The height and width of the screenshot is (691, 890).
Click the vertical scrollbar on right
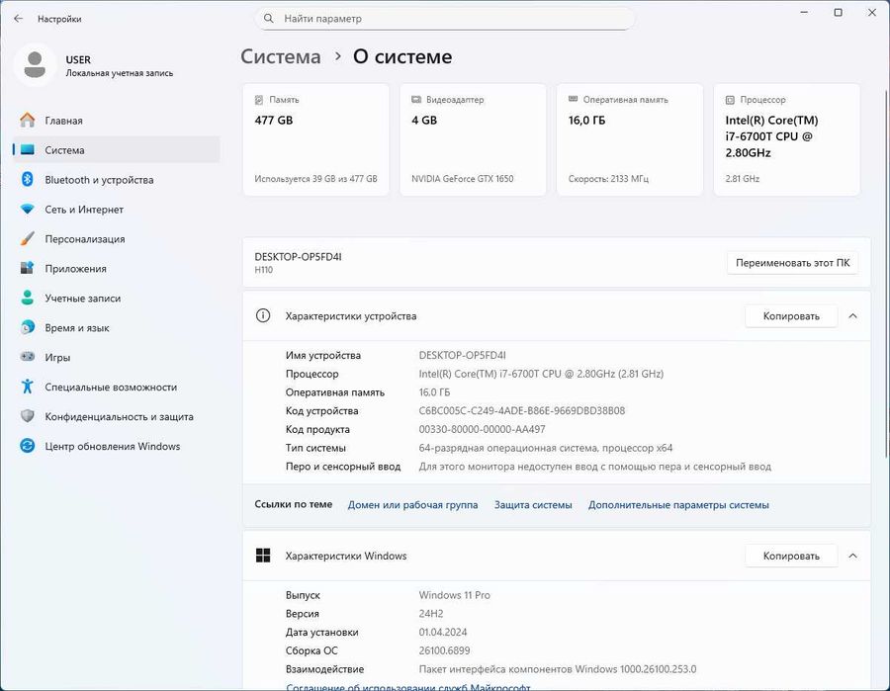(886, 272)
